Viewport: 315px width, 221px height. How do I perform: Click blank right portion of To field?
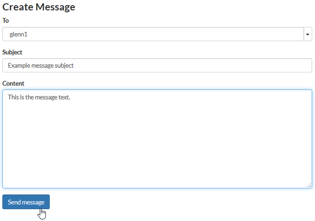[261, 35]
